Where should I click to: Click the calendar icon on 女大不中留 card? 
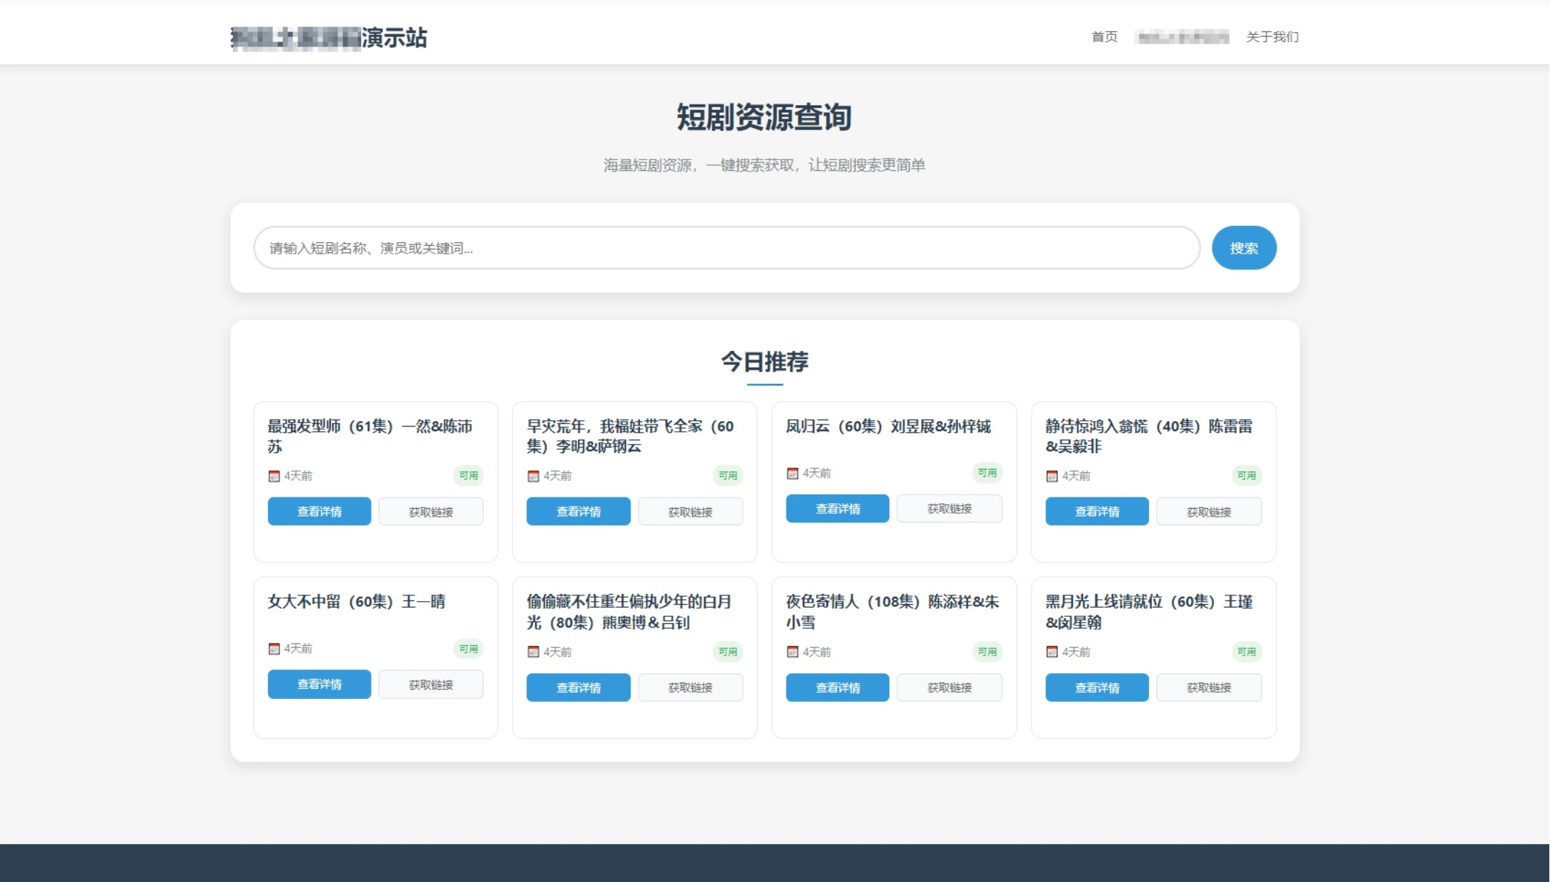274,649
